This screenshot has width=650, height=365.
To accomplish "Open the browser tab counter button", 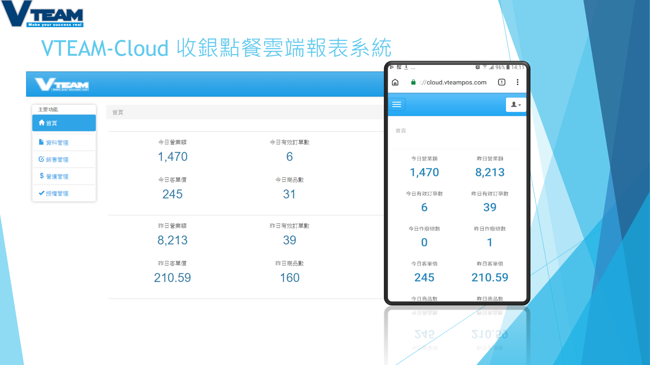I will point(501,82).
